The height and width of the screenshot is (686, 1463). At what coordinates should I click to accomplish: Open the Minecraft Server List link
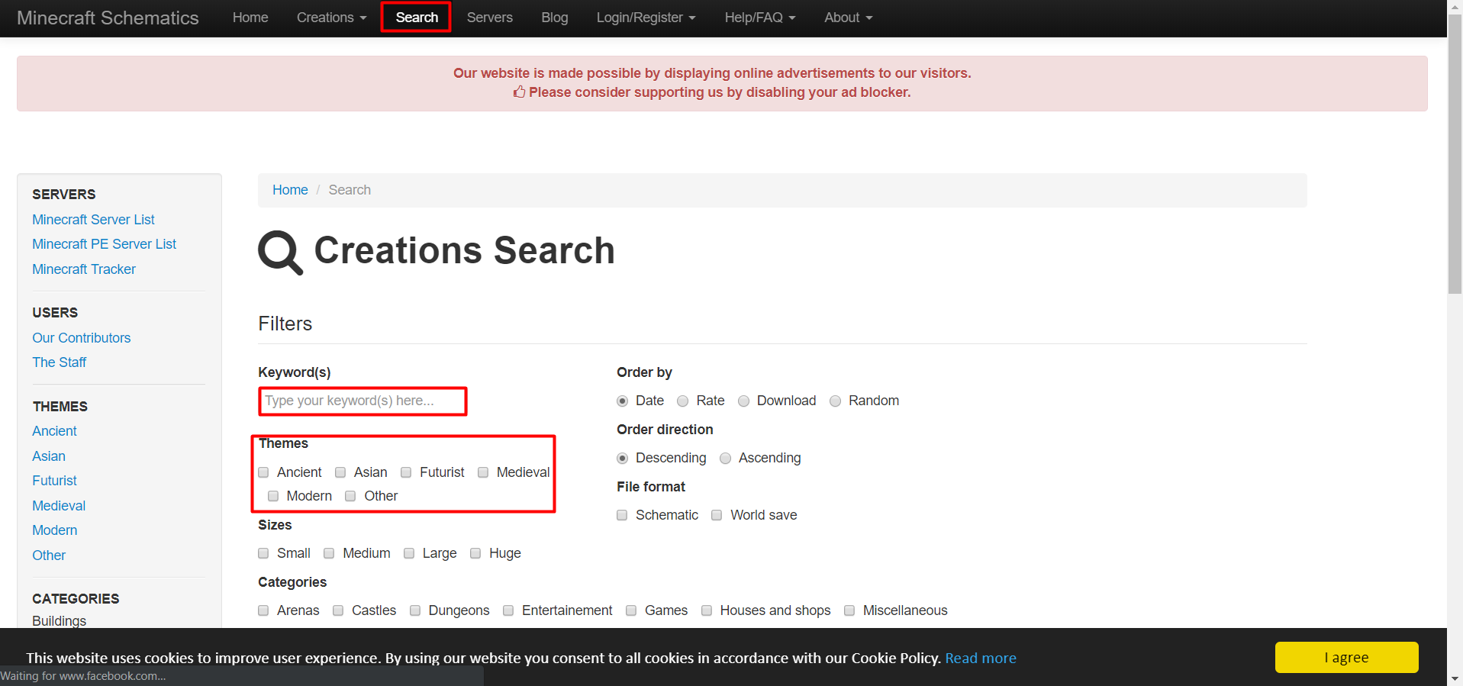(x=93, y=220)
